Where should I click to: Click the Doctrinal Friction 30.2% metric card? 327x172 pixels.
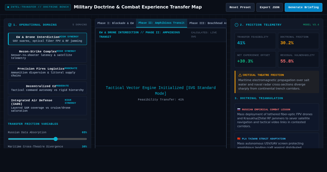(298, 41)
